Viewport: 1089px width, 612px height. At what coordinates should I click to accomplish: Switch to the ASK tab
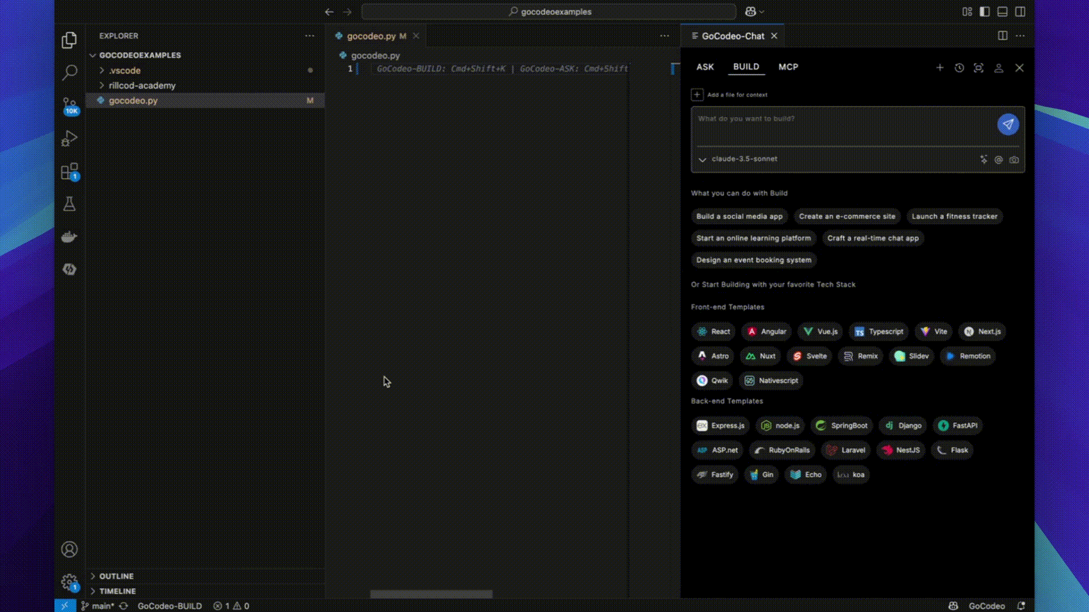click(x=705, y=67)
